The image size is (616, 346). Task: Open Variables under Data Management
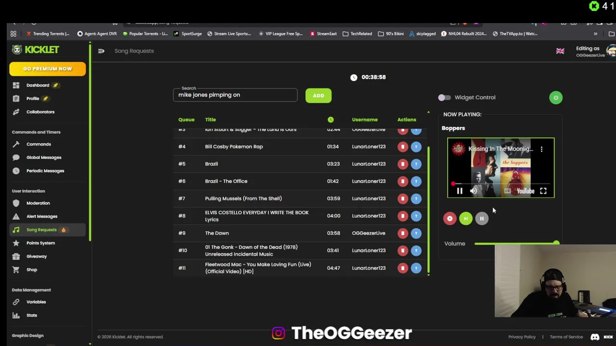point(36,302)
